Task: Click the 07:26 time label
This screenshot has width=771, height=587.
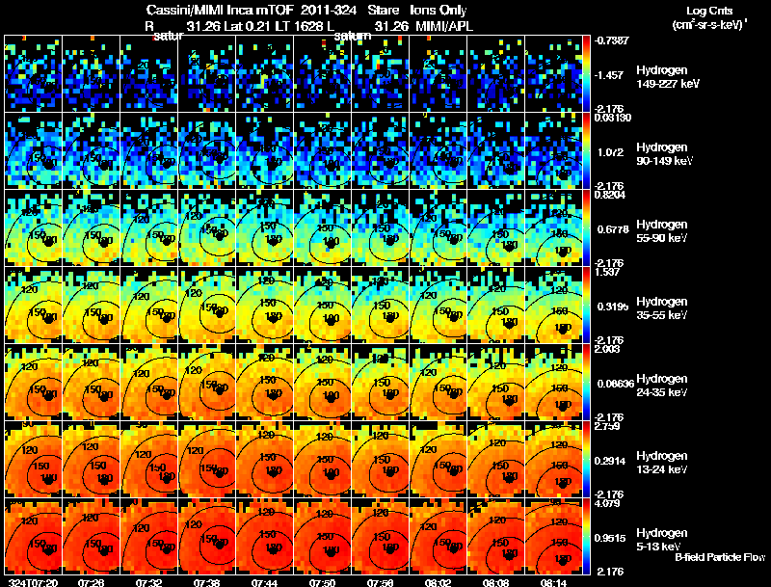Action: click(x=91, y=583)
